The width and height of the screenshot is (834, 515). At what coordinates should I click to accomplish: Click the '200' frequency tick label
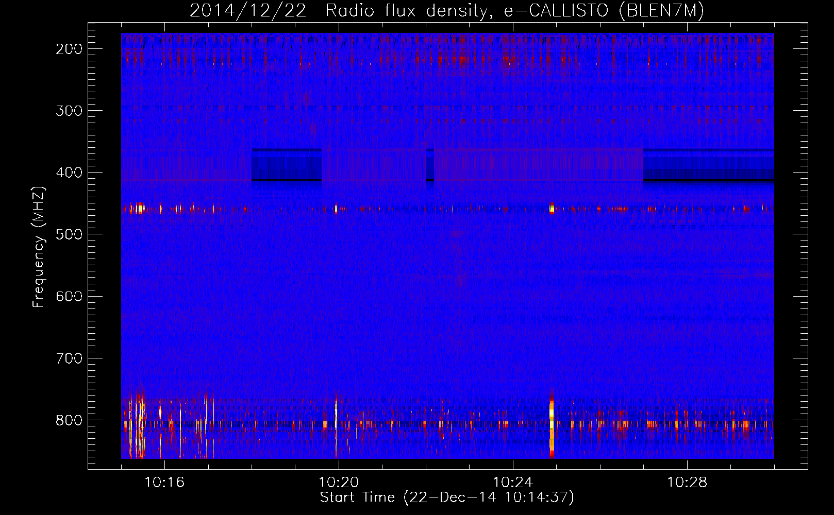69,49
